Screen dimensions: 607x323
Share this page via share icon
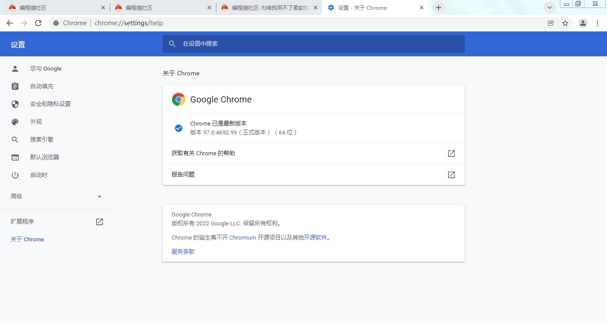551,23
